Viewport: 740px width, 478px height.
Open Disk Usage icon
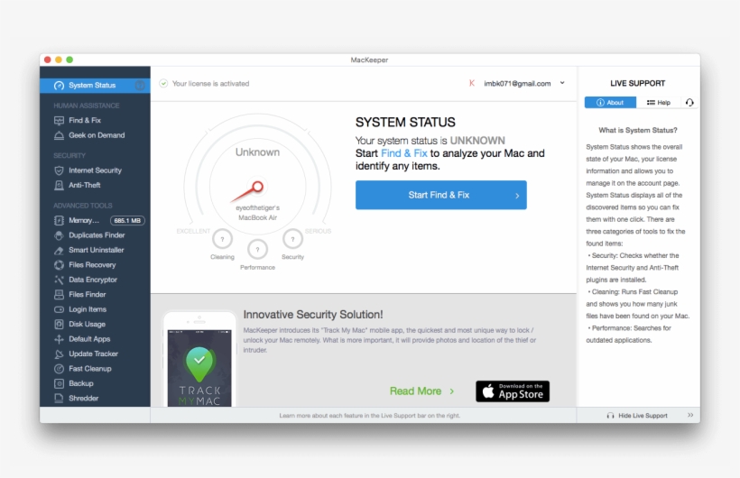pyautogui.click(x=59, y=324)
